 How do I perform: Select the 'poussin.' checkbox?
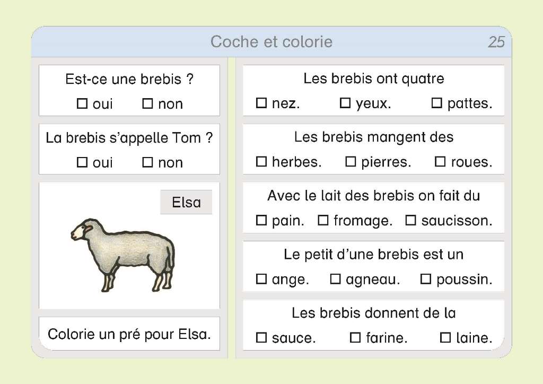click(x=426, y=279)
